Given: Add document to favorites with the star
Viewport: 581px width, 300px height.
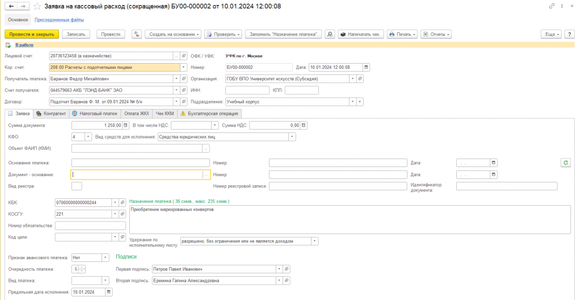Looking at the screenshot, I should pyautogui.click(x=37, y=6).
